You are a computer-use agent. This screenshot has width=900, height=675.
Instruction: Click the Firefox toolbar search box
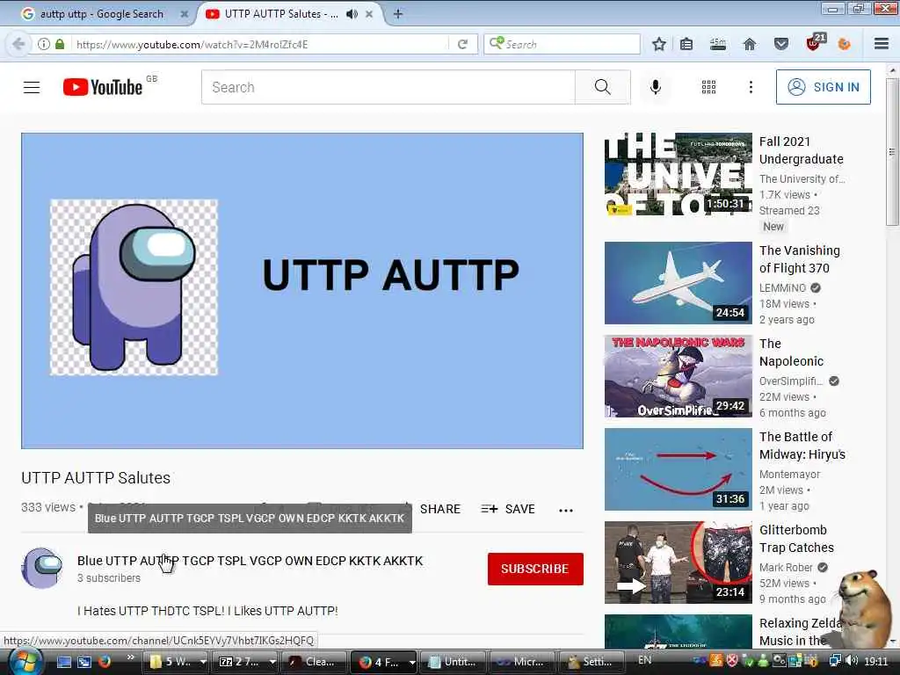click(562, 44)
